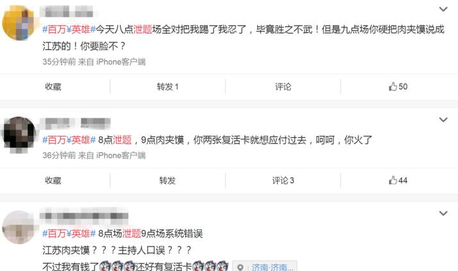
Task: Like the first post with 50 likes
Action: 398,87
